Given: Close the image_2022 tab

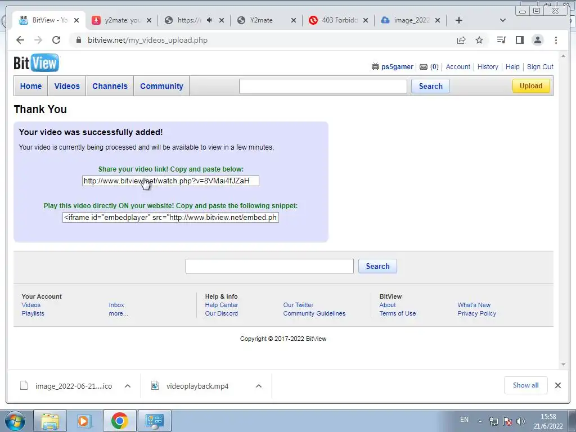Looking at the screenshot, I should (x=438, y=20).
